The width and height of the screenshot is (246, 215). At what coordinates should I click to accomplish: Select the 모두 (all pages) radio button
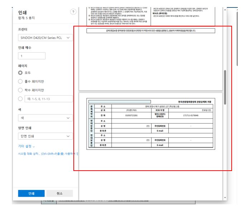click(20, 73)
